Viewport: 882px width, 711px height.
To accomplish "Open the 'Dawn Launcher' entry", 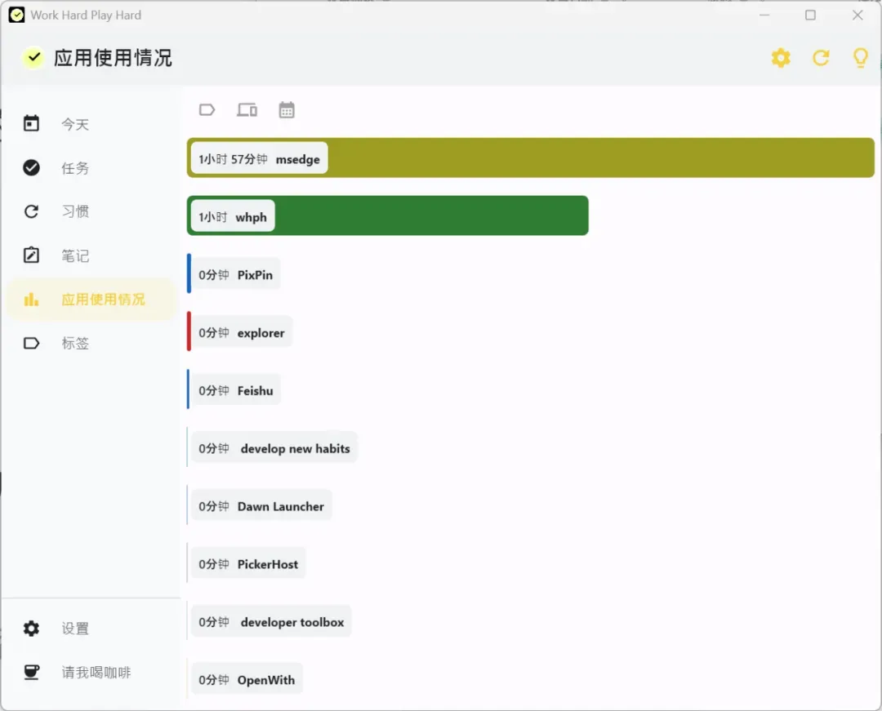I will (261, 506).
